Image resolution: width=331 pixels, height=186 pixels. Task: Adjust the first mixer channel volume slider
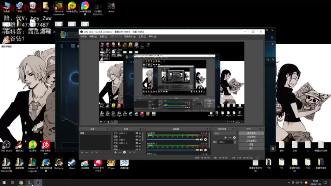point(173,139)
